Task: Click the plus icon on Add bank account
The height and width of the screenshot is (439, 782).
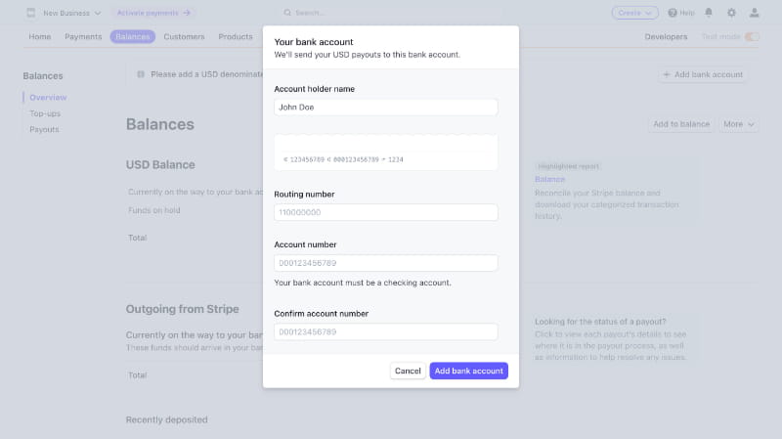Action: (667, 74)
